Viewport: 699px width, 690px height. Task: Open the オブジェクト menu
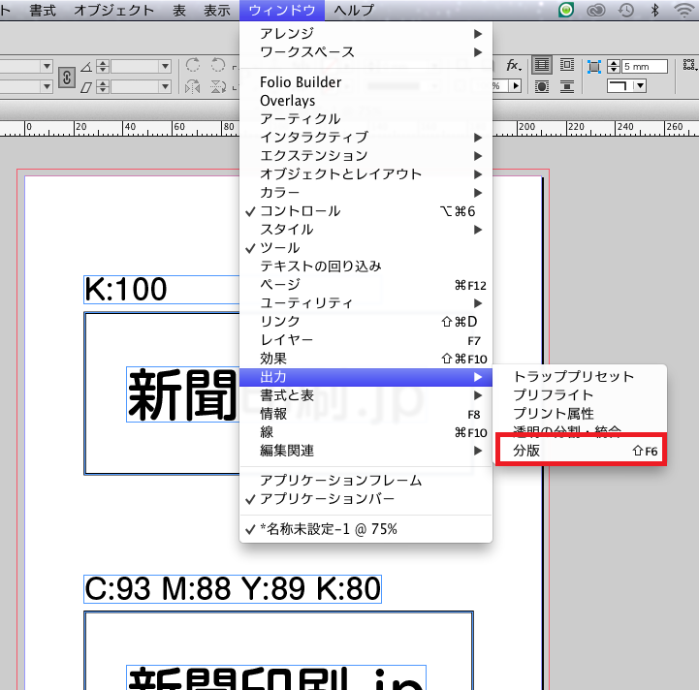point(113,11)
